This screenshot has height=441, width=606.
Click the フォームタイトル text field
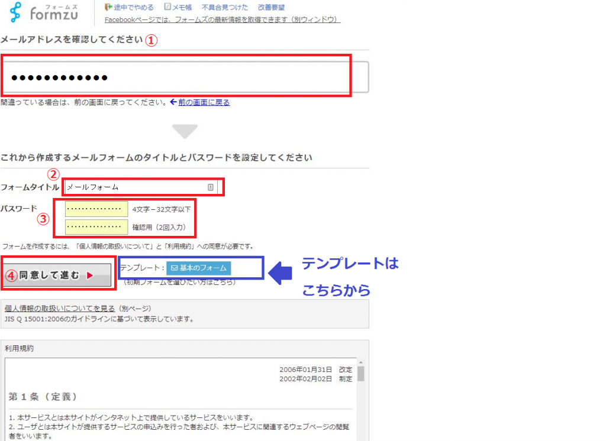135,187
